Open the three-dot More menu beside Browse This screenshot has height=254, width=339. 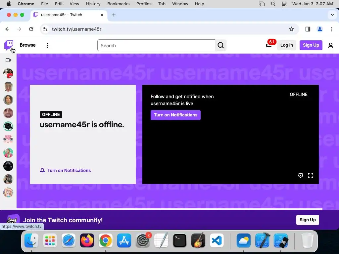(x=47, y=45)
